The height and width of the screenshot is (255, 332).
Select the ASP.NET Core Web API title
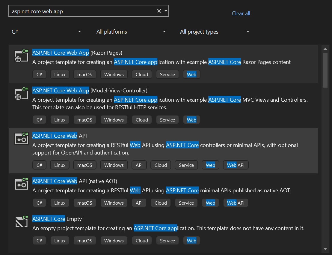[60, 136]
